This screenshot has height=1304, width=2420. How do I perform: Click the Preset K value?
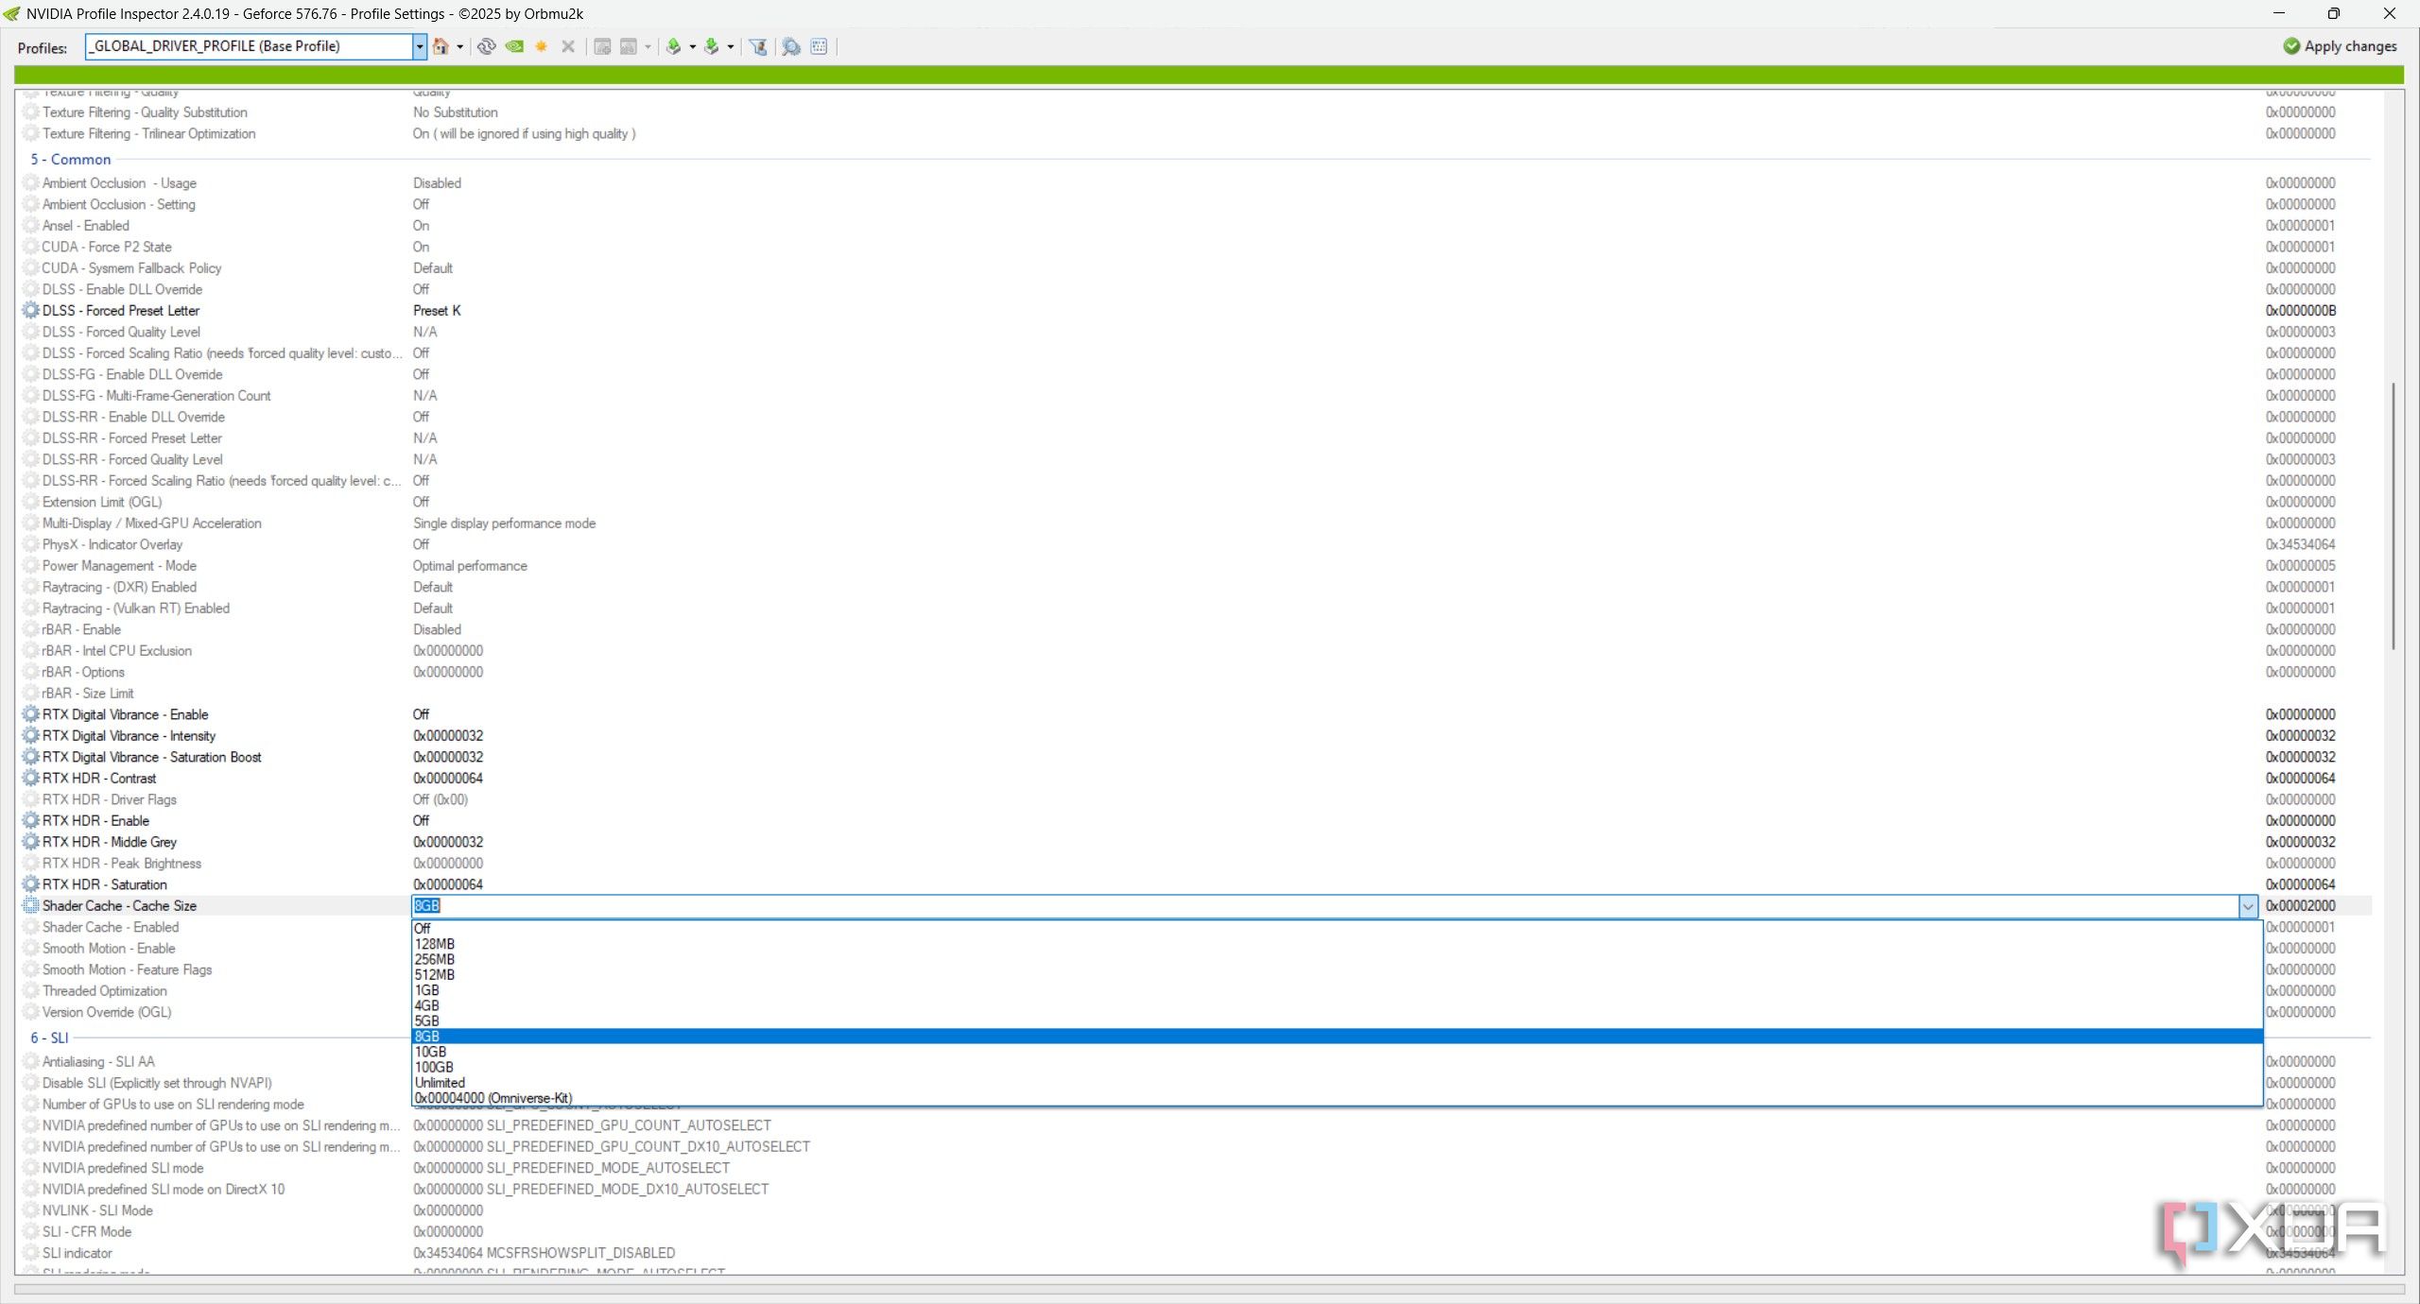coord(437,311)
